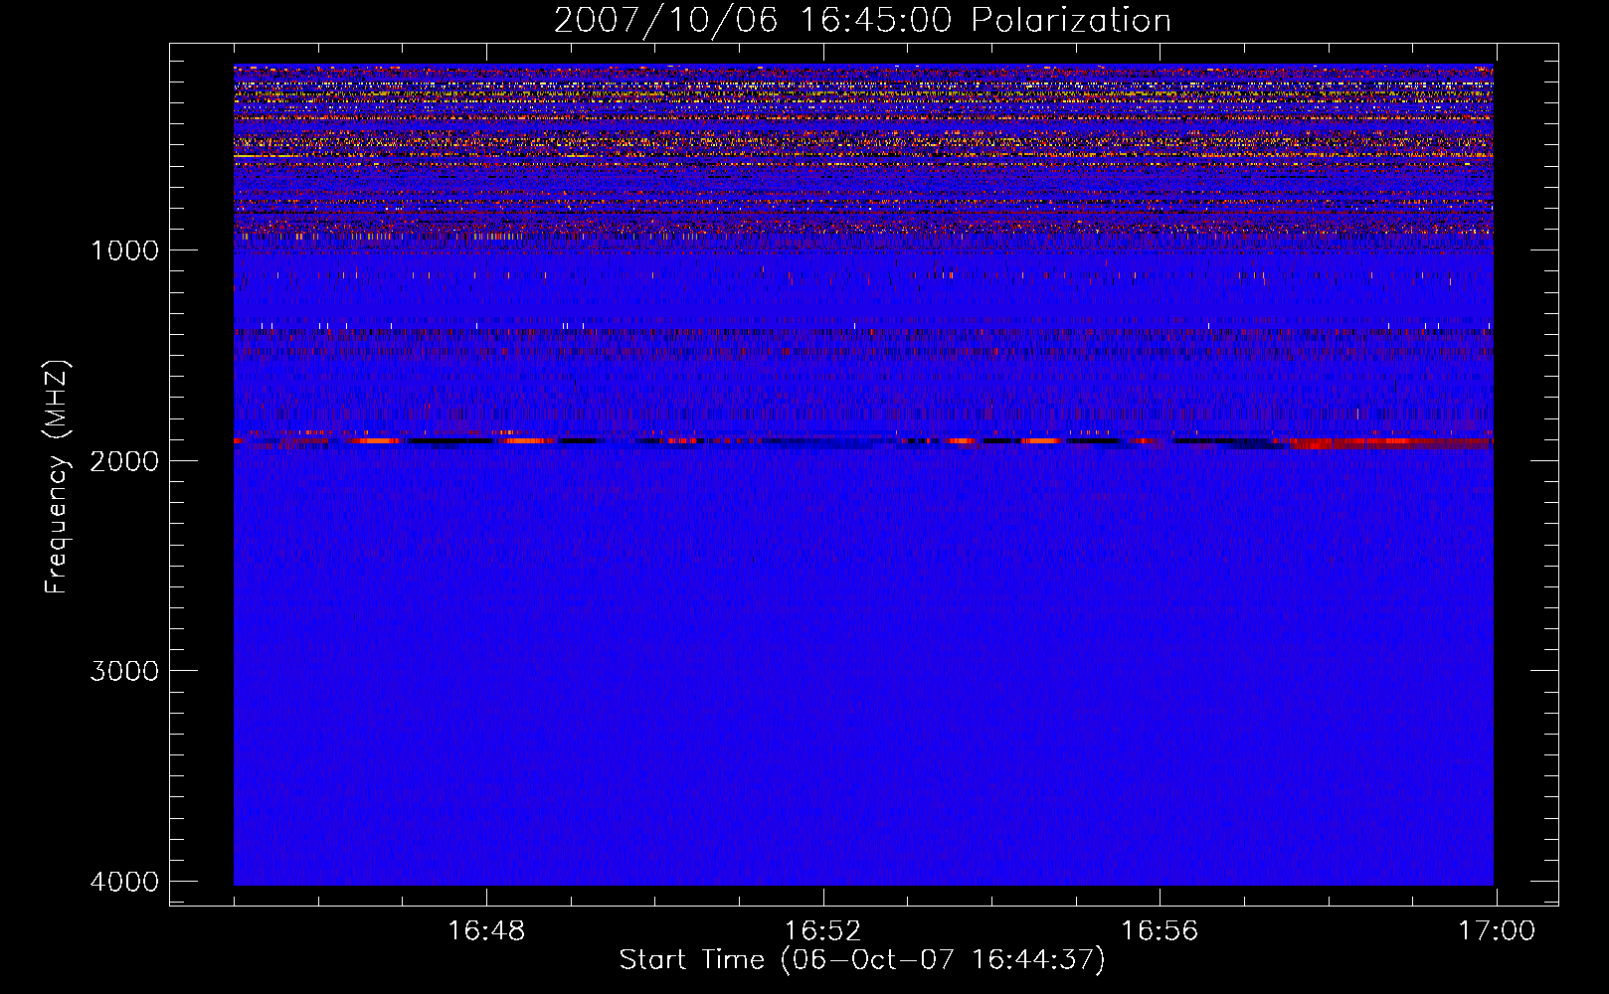Click the 2000 frequency tick label

(x=124, y=461)
